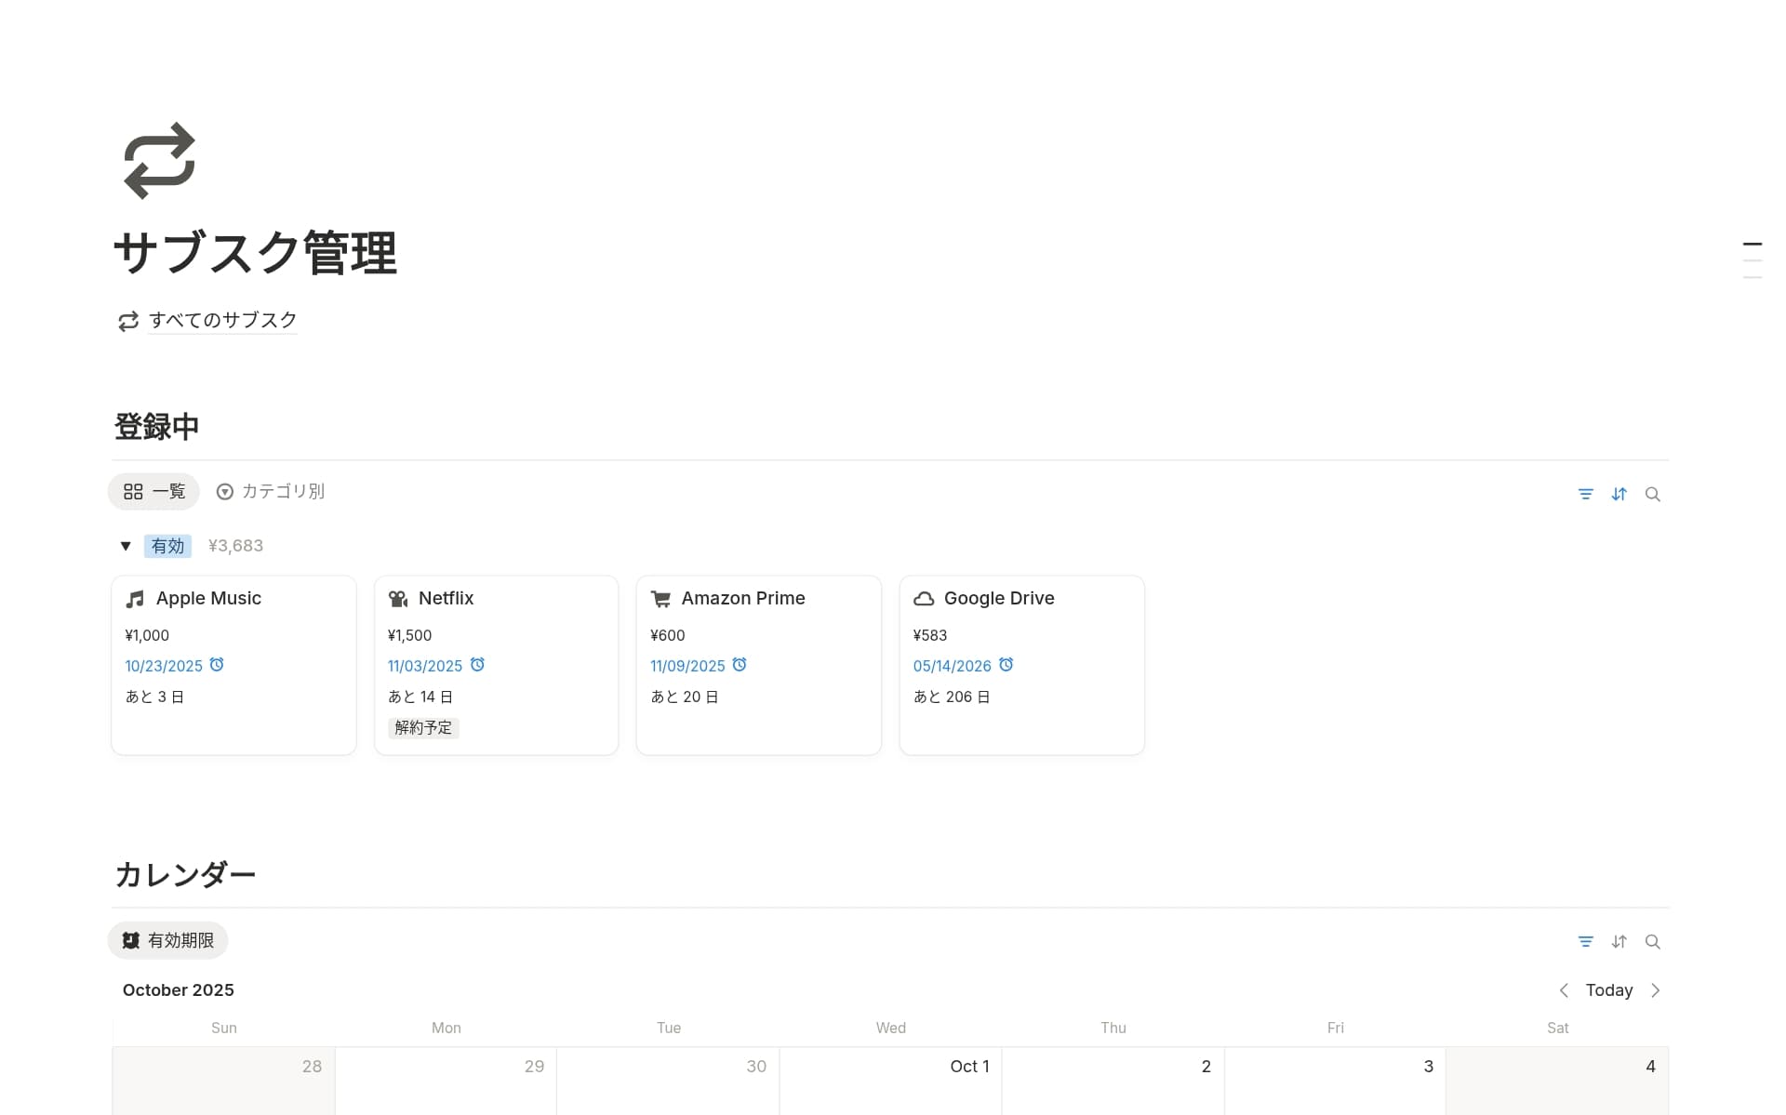Select the 有効期限 calendar view tab
Image resolution: width=1786 pixels, height=1115 pixels.
[x=168, y=940]
